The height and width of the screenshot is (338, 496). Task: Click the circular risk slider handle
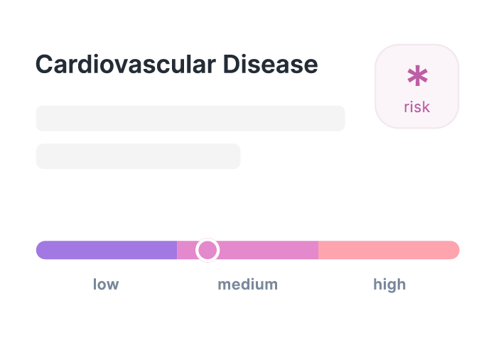pos(207,250)
